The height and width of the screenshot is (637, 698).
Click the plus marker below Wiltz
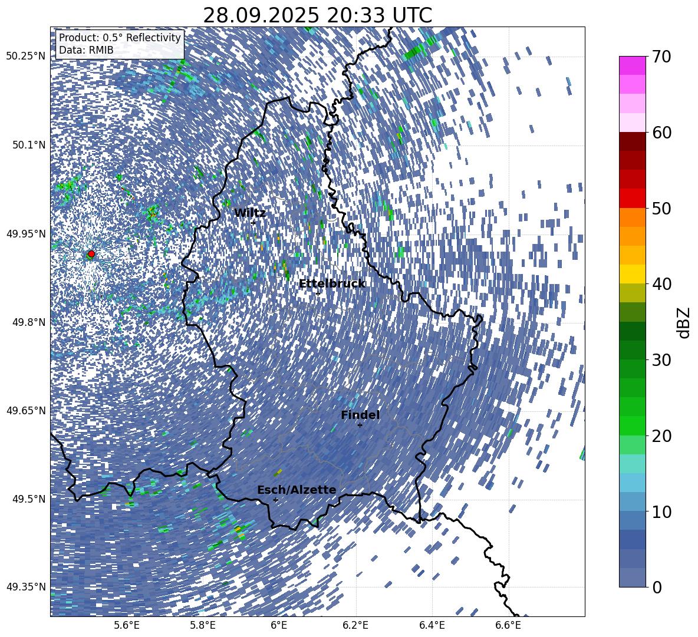[x=253, y=222]
